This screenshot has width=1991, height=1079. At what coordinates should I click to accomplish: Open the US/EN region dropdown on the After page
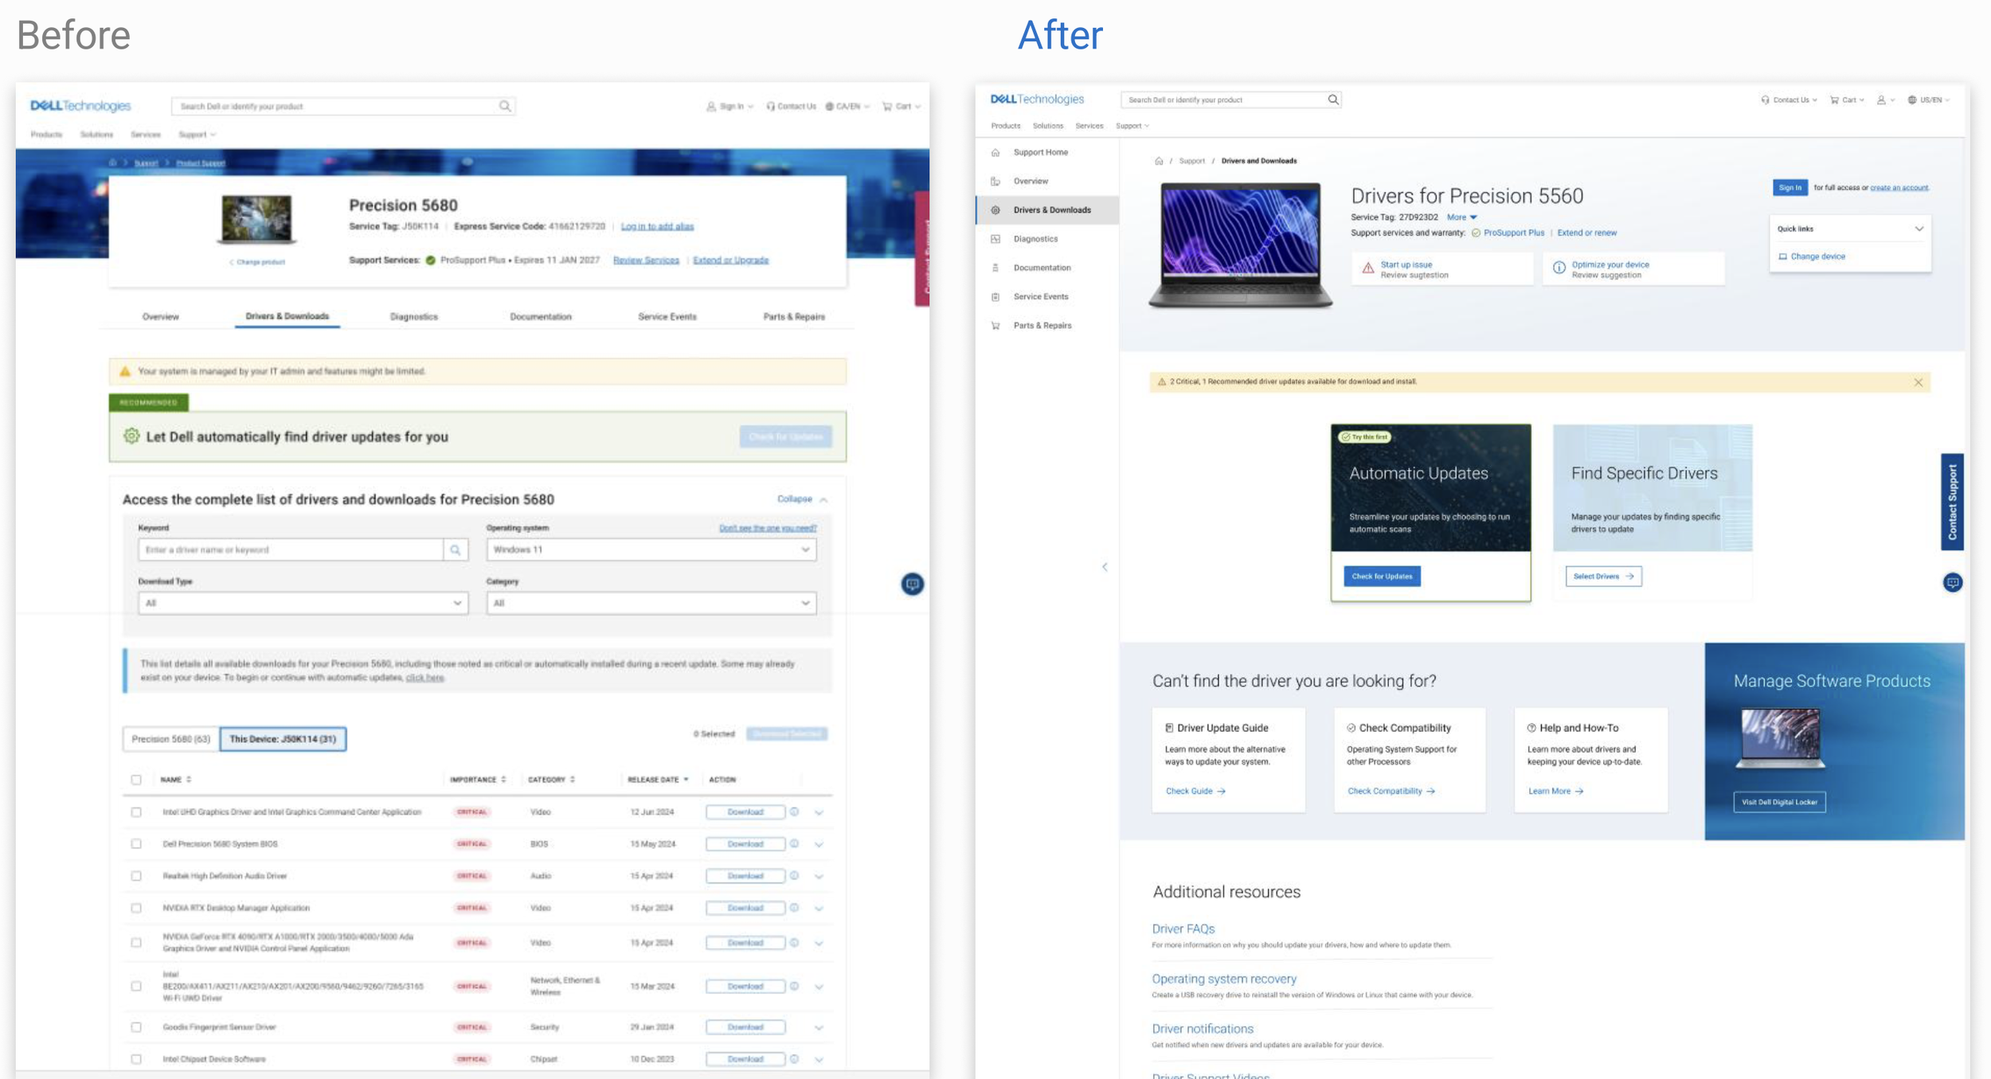tap(1928, 100)
